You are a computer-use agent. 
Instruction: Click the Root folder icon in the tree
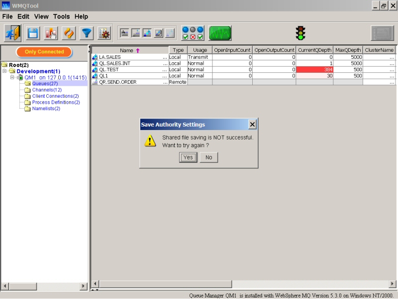coord(4,64)
